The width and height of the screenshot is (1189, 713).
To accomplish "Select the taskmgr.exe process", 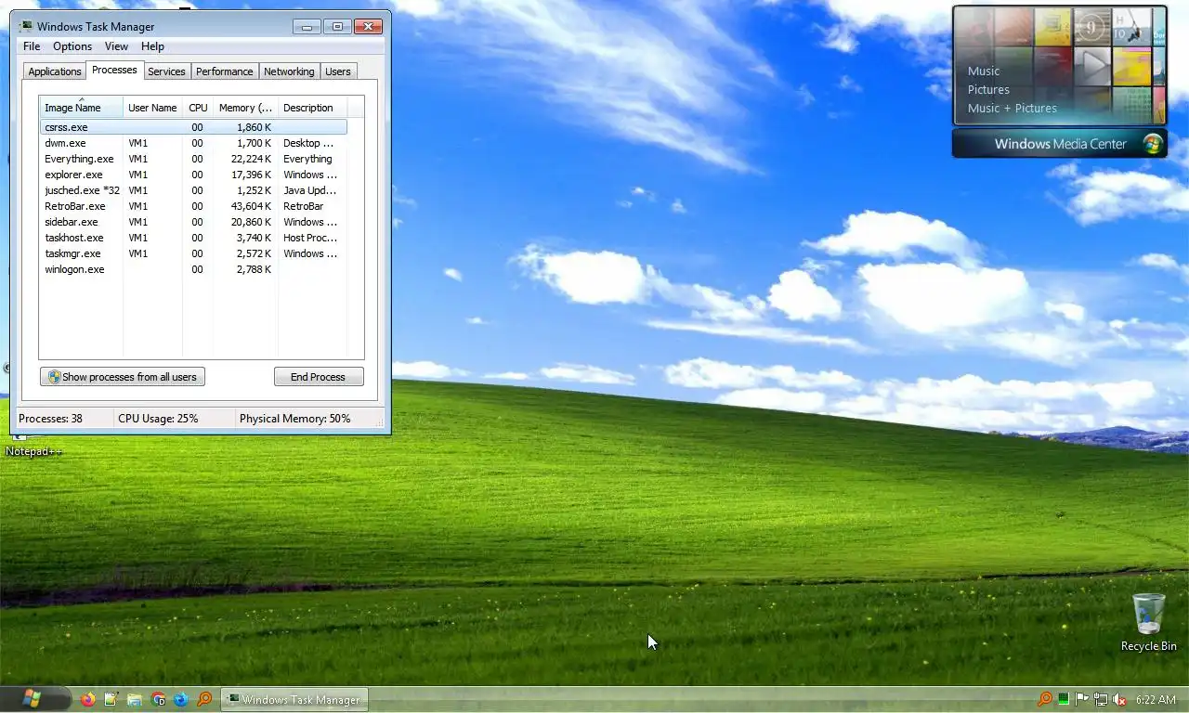I will (x=193, y=253).
